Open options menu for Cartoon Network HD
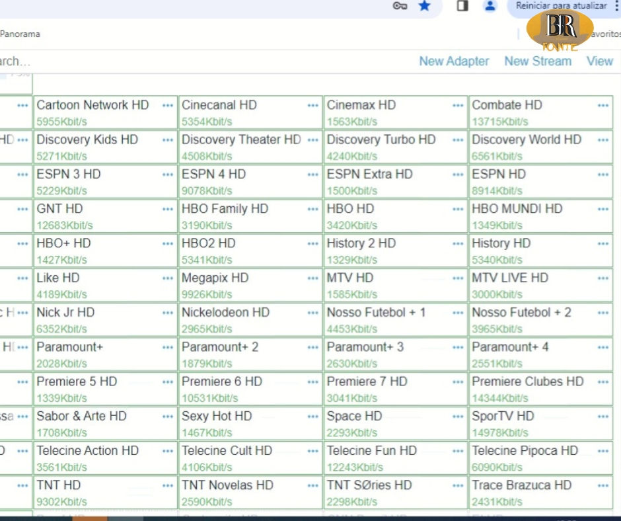This screenshot has width=621, height=521. click(x=168, y=106)
